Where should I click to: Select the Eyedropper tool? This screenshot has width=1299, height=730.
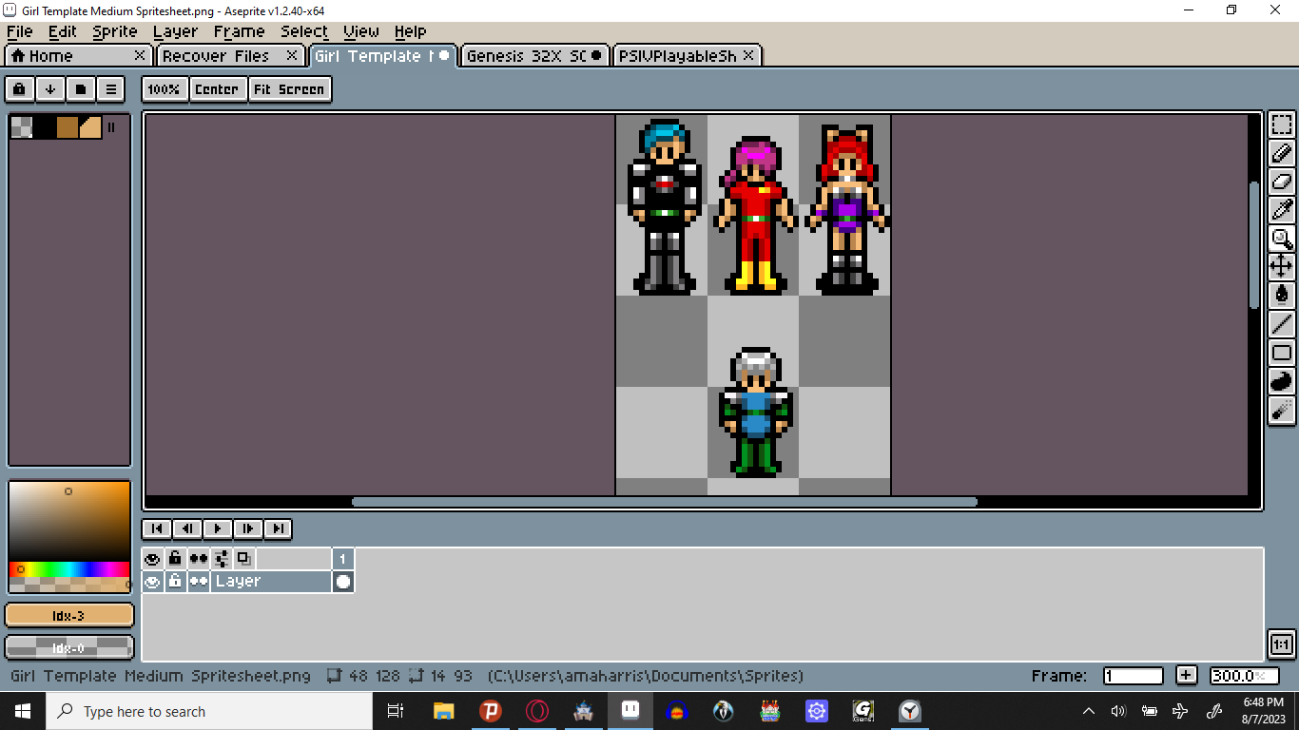tap(1281, 209)
